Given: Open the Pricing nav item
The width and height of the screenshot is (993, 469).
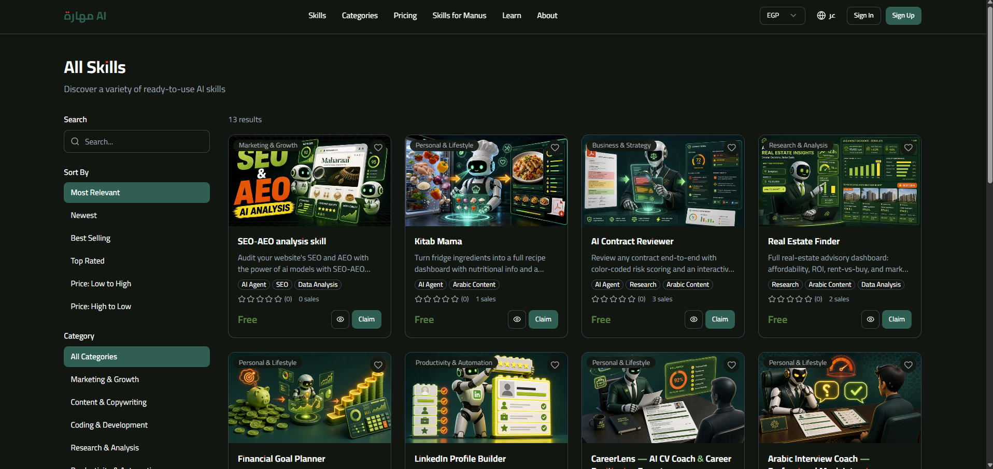Looking at the screenshot, I should pyautogui.click(x=405, y=16).
